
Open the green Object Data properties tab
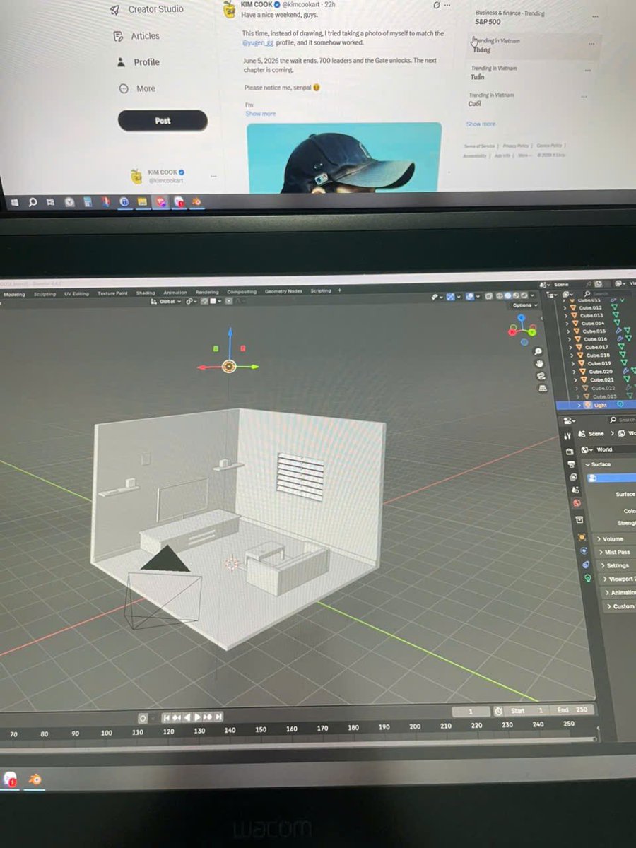click(x=588, y=577)
